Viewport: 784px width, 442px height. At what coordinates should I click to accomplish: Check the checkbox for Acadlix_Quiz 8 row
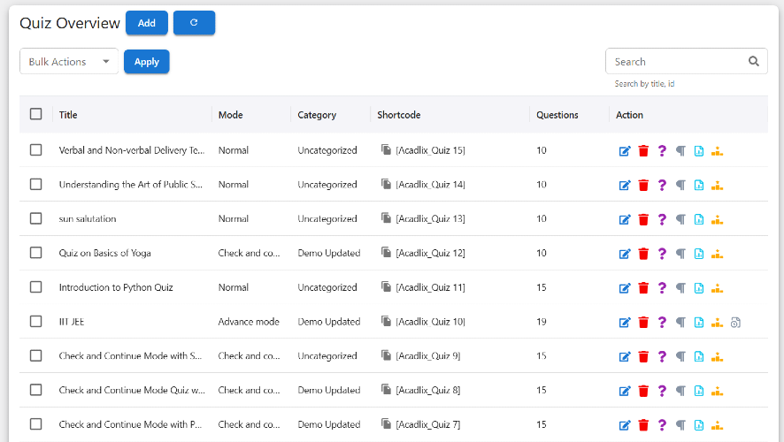point(36,390)
